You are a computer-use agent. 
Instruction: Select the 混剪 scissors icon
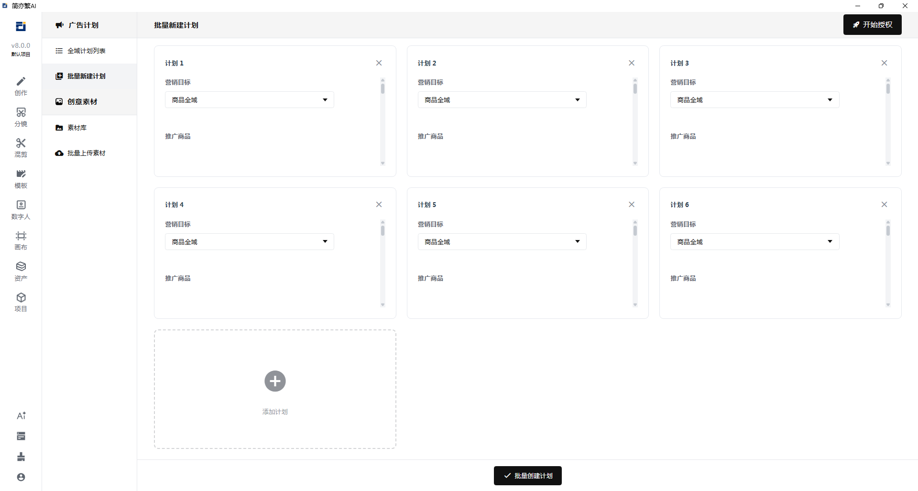point(21,143)
